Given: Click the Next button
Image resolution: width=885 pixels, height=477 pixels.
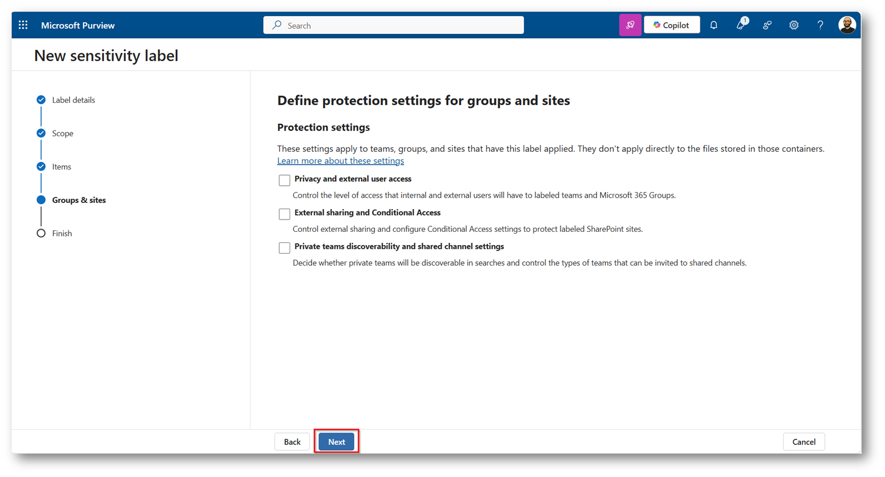Looking at the screenshot, I should (x=336, y=441).
